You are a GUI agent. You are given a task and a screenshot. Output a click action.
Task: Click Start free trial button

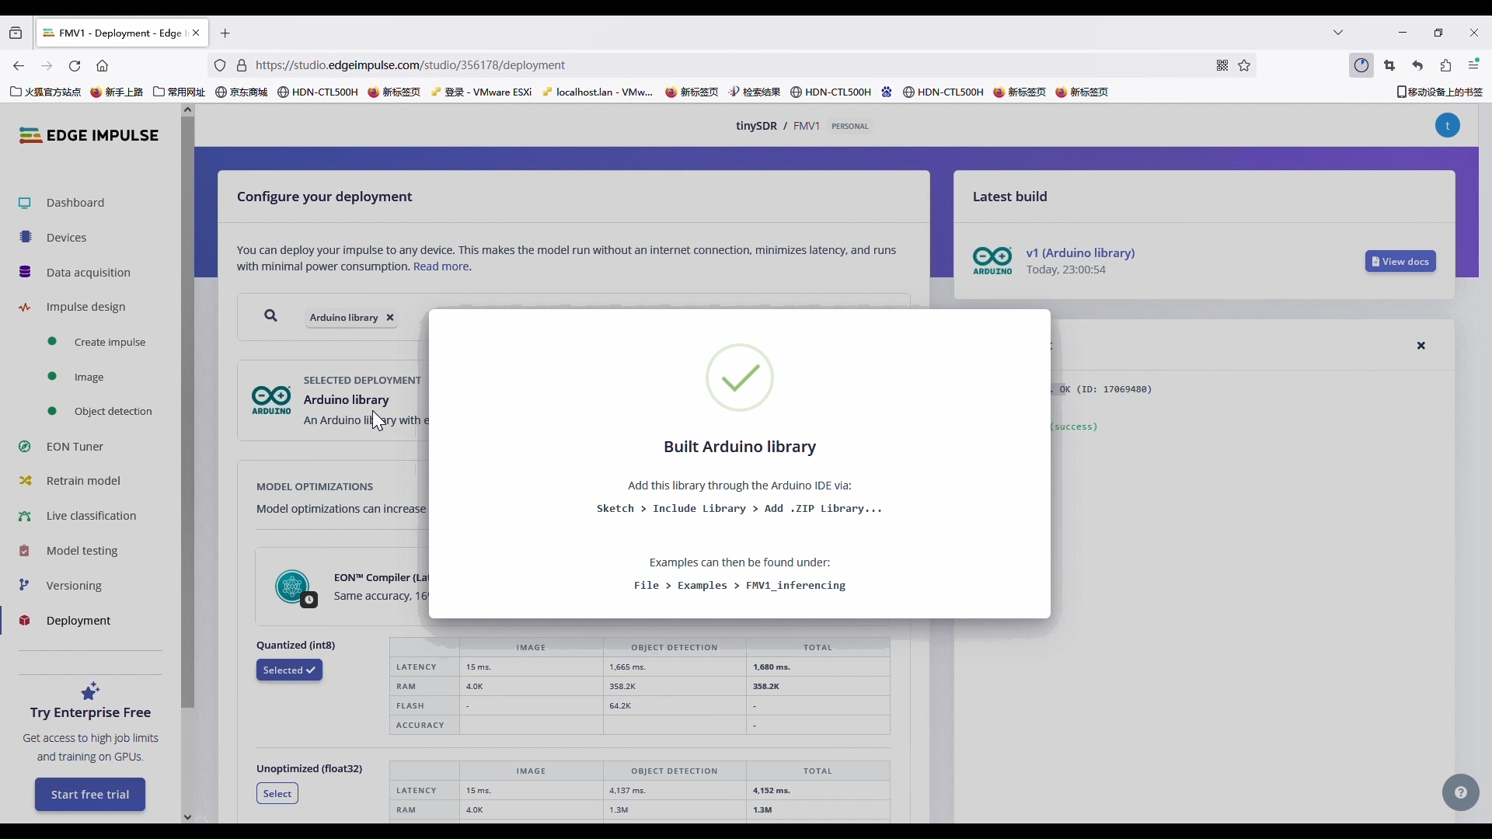pos(90,795)
